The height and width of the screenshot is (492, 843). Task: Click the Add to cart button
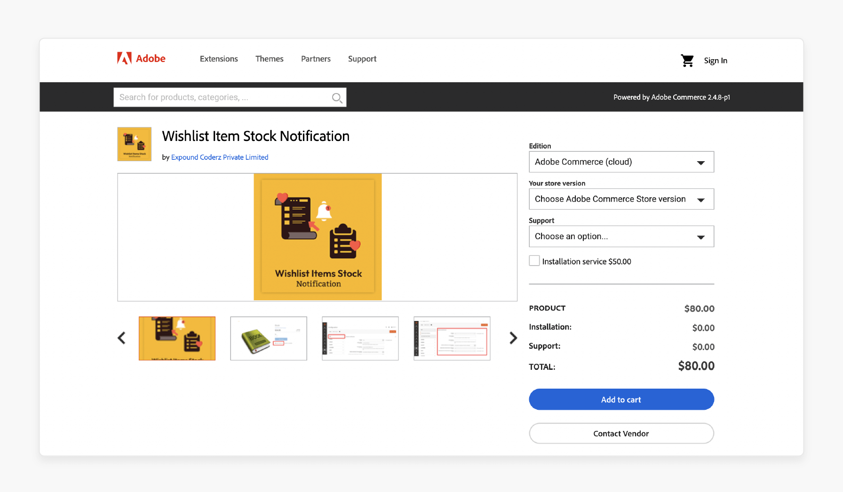pyautogui.click(x=621, y=399)
